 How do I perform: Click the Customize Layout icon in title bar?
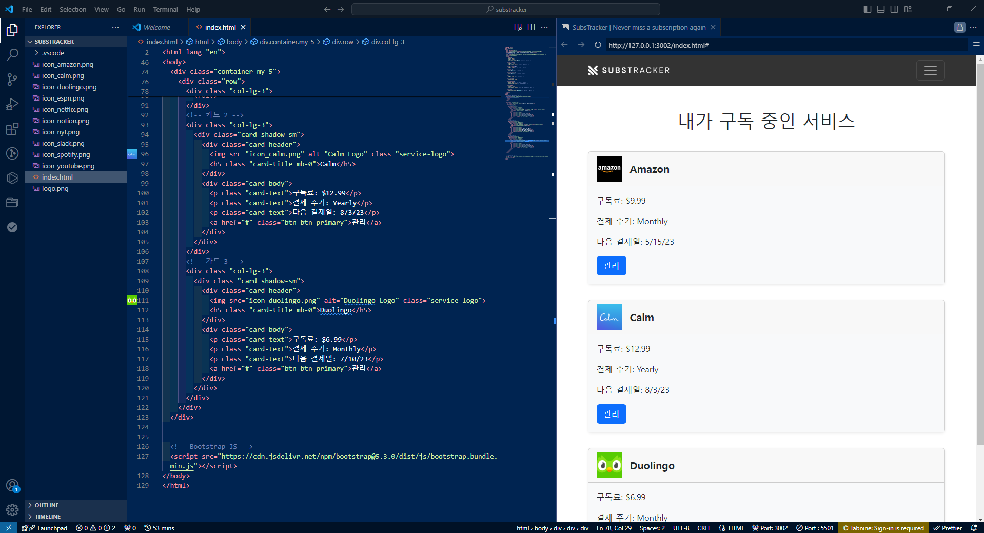coord(908,9)
